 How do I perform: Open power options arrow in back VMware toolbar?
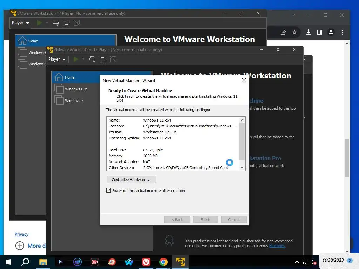coord(47,23)
